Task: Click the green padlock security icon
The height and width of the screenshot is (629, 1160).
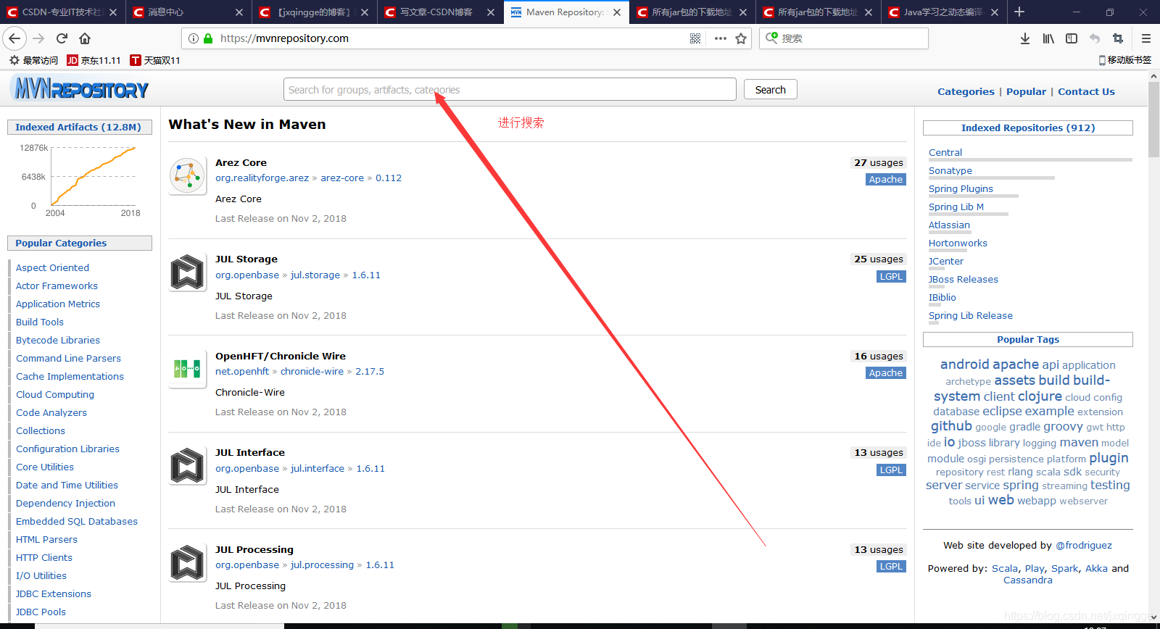Action: 208,38
